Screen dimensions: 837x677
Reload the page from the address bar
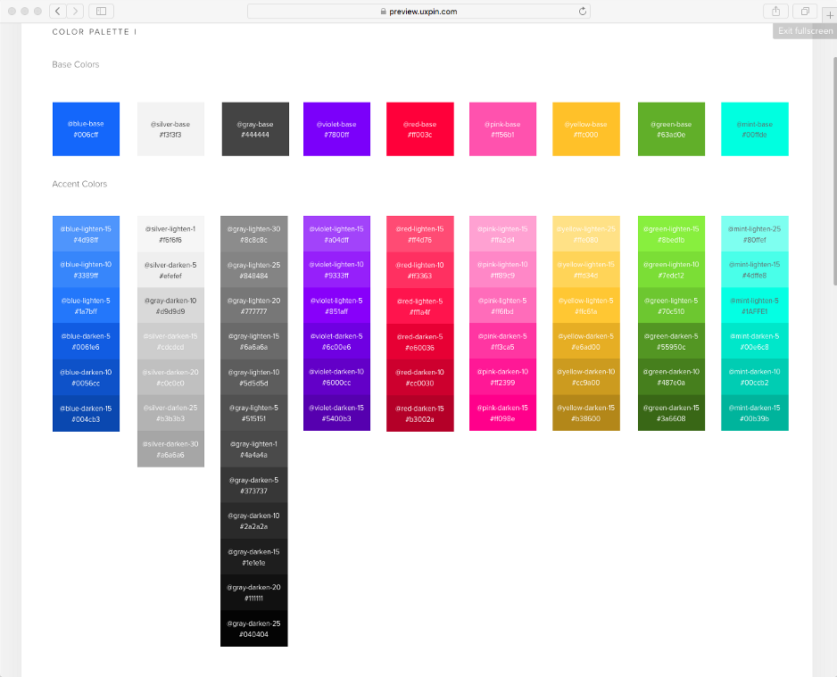583,11
